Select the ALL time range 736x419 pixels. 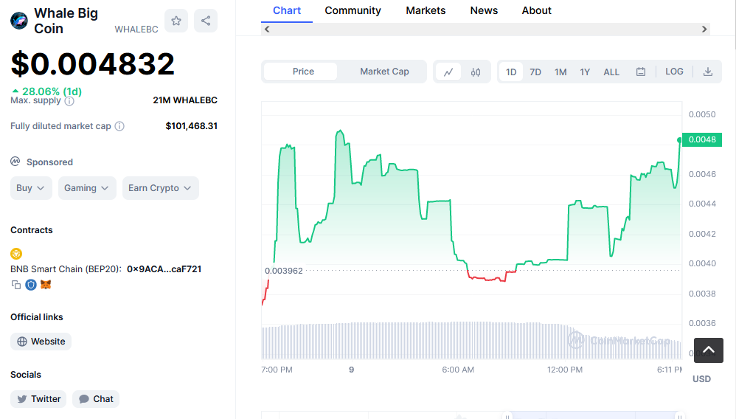point(611,72)
